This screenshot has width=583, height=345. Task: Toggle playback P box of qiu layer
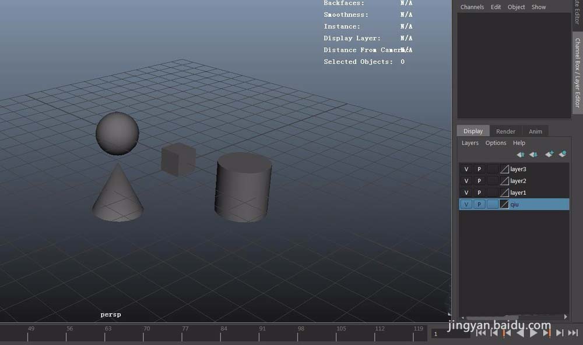(479, 204)
